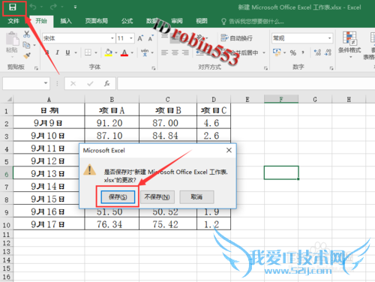Viewport: 375px width, 282px height.
Task: Click the Undo arrow icon
Action: [33, 7]
